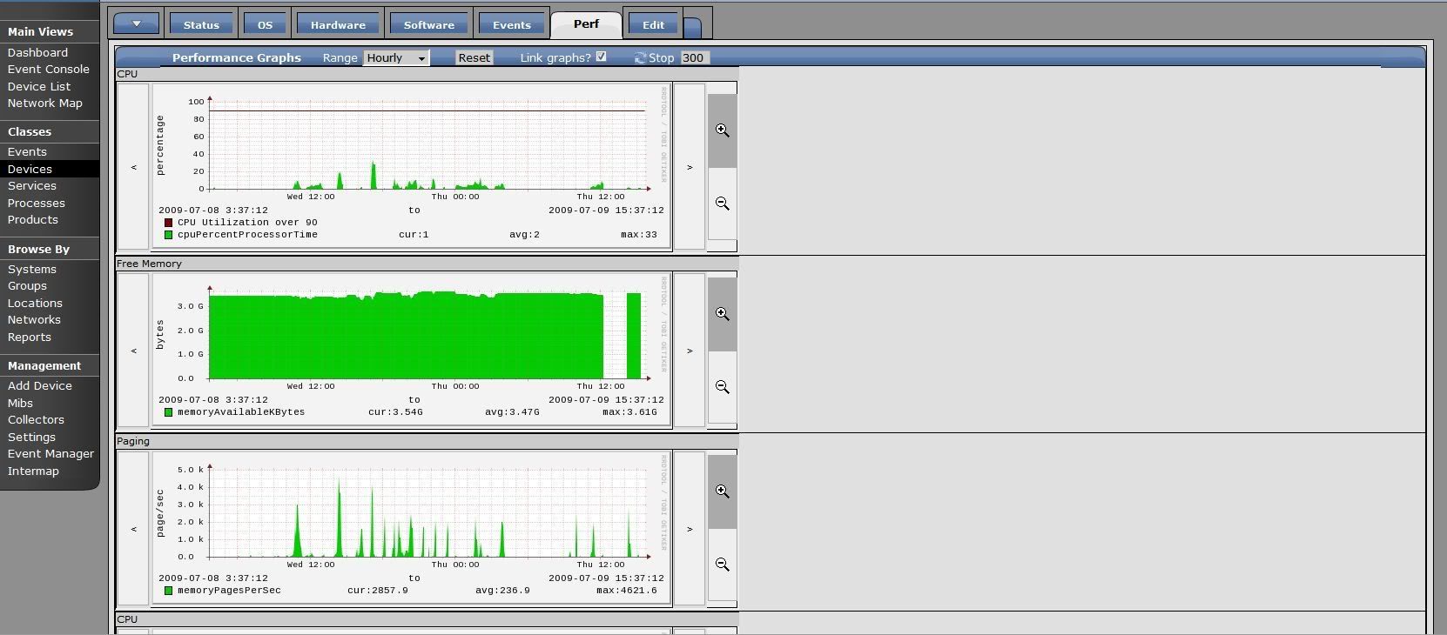Switch to the Hardware tab

click(338, 25)
